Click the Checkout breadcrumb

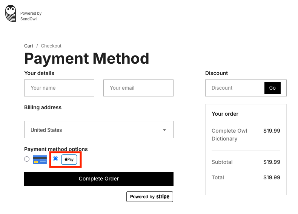51,46
